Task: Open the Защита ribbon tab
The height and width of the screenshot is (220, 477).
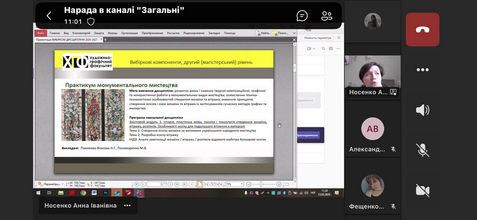Action: pos(99,33)
